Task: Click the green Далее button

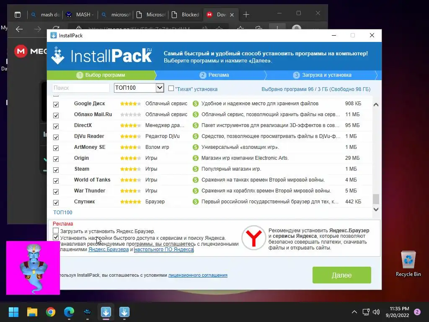Action: coord(342,275)
